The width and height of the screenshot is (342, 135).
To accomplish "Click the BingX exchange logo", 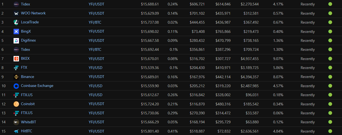I will point(16,32).
